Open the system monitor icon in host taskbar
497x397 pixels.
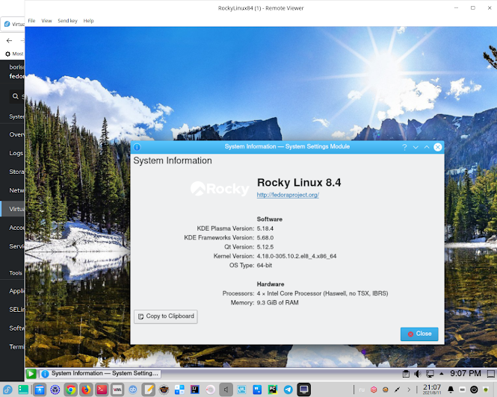(241, 390)
